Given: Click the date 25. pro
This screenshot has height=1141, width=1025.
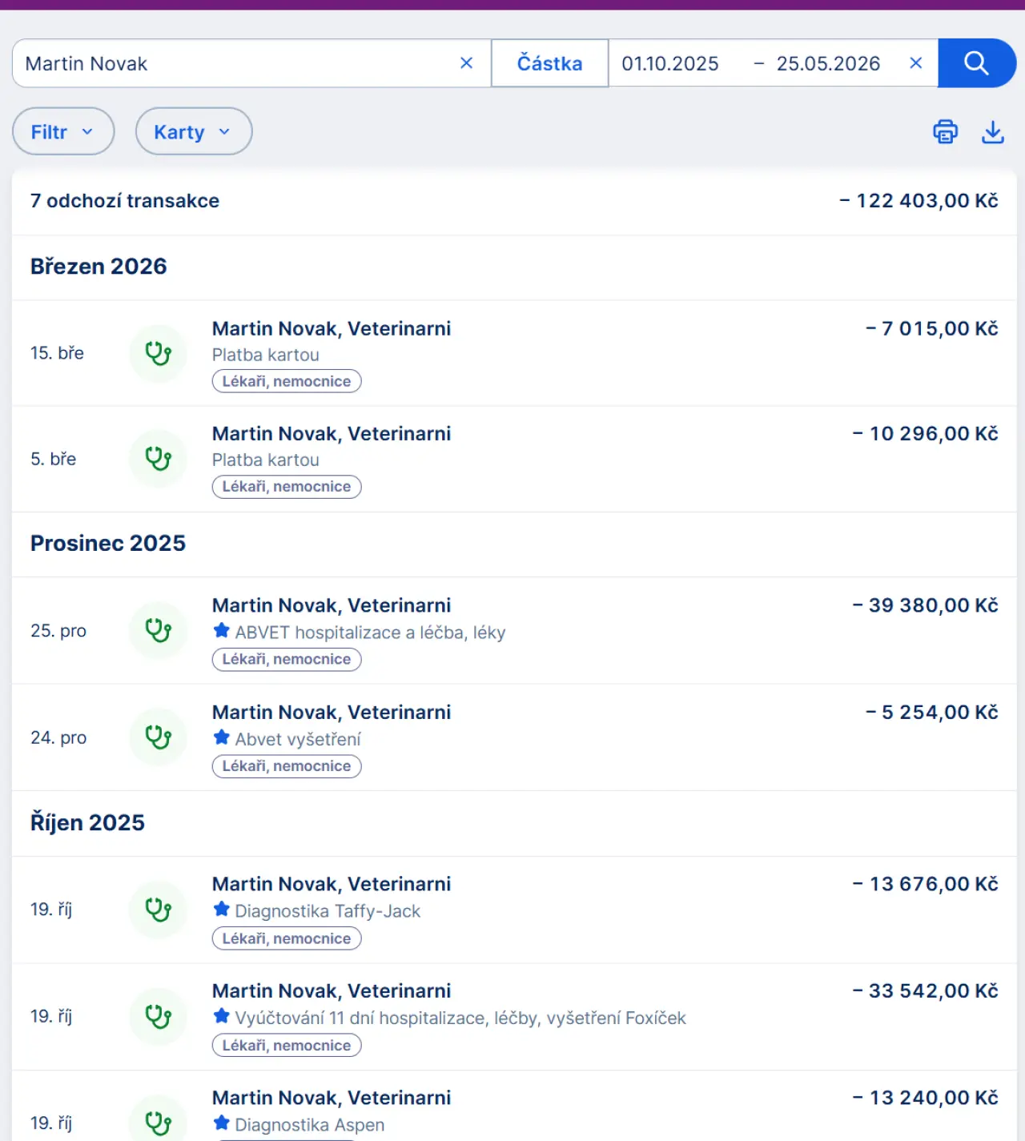Looking at the screenshot, I should coord(58,631).
